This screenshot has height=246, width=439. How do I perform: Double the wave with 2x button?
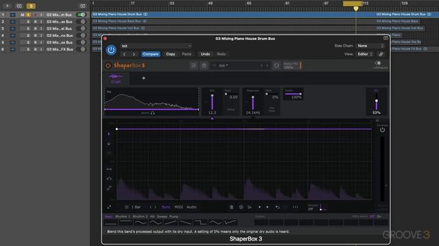click(x=250, y=207)
